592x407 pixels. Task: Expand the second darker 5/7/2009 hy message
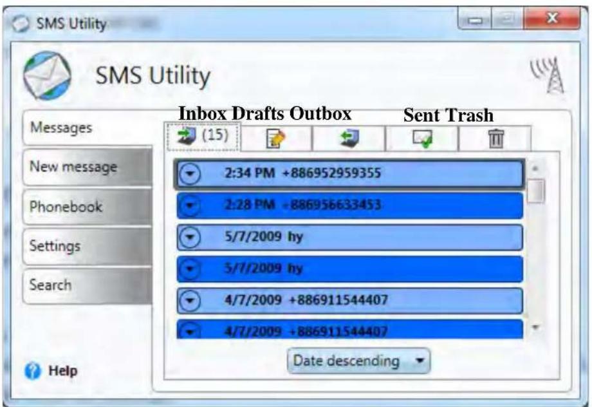[x=190, y=269]
